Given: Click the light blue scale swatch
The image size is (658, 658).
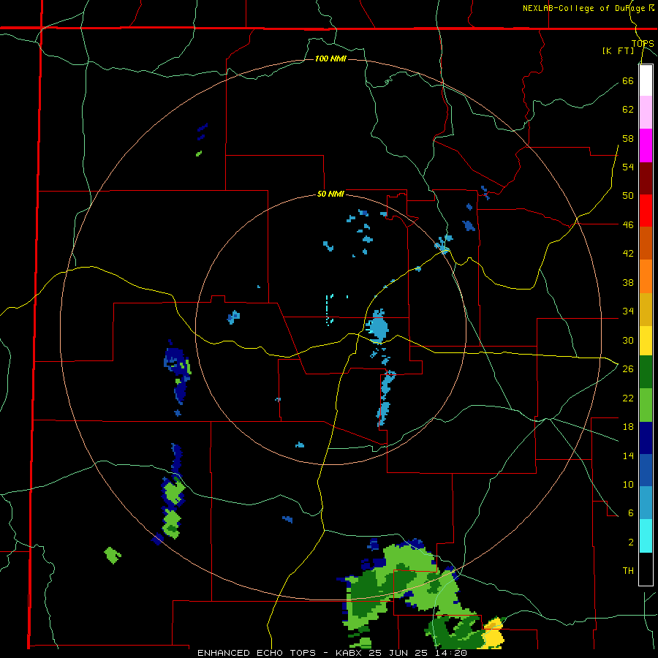Looking at the screenshot, I should click(x=646, y=503).
